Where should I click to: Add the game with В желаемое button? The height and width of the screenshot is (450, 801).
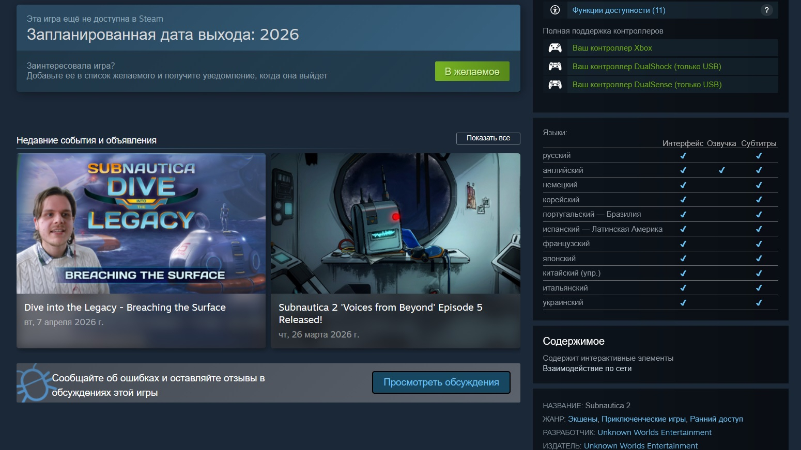[472, 72]
